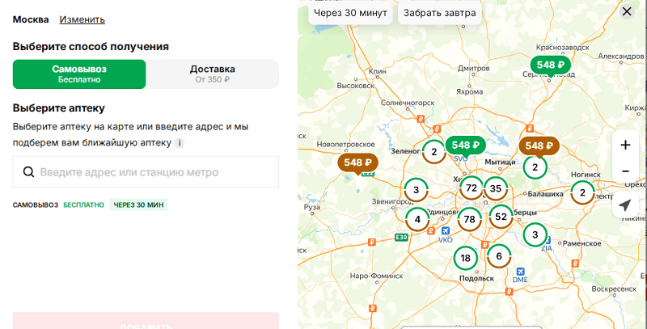Open the cluster of 2 under brown 548 ₽ tag
The height and width of the screenshot is (329, 647).
(x=535, y=167)
